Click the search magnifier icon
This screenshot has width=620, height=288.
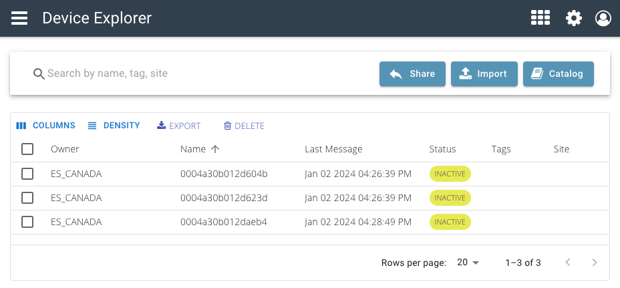(x=39, y=74)
